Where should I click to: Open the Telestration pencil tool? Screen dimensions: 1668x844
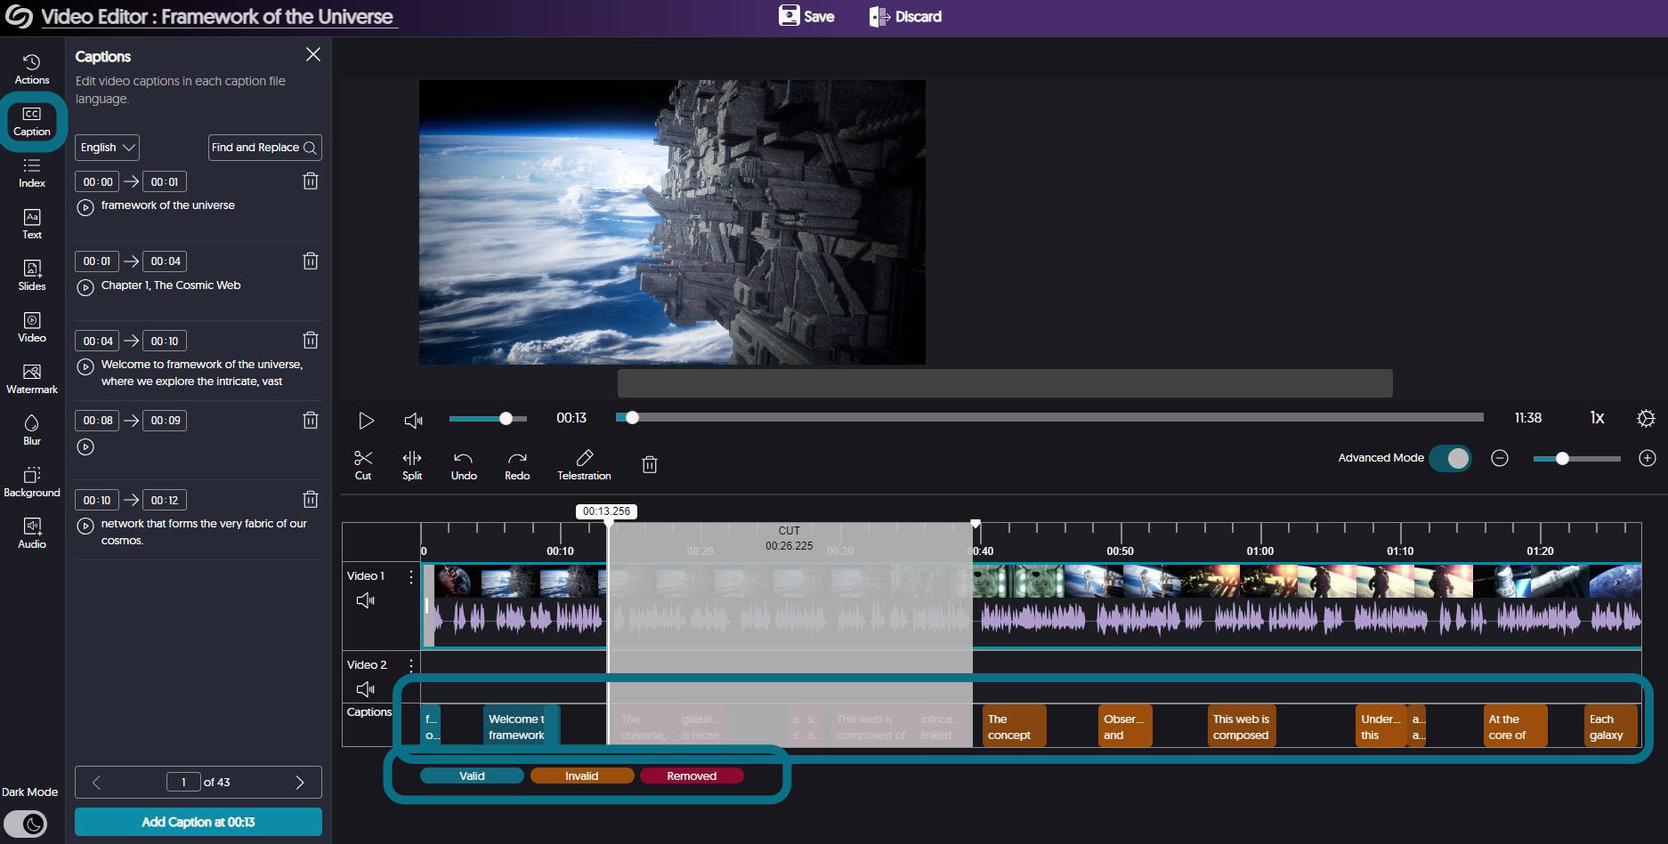click(584, 465)
